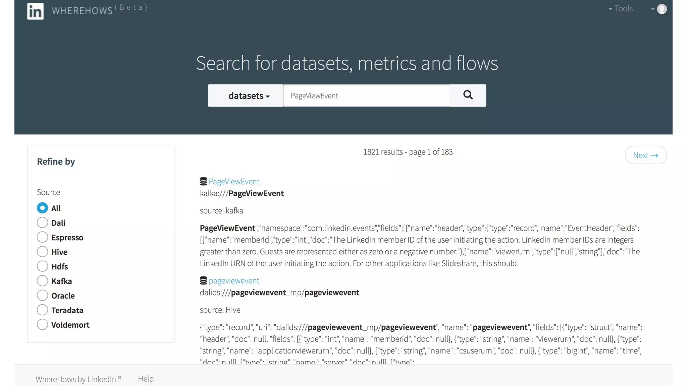Screen dimensions: 687x386
Task: Open the Help footer link
Action: (146, 379)
